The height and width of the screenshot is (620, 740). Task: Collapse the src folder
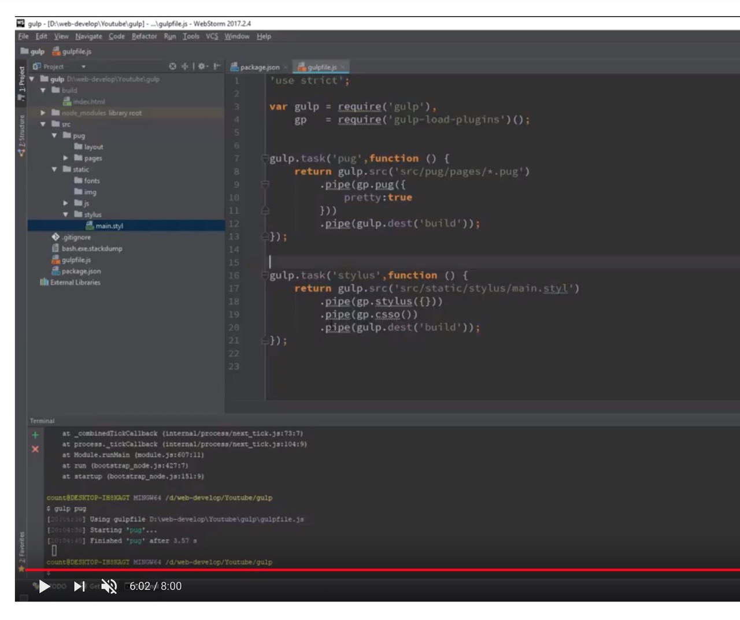pyautogui.click(x=43, y=124)
